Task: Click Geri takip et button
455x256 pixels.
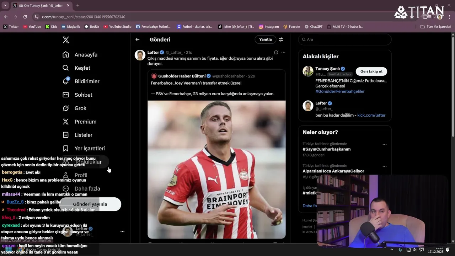Action: [371, 71]
